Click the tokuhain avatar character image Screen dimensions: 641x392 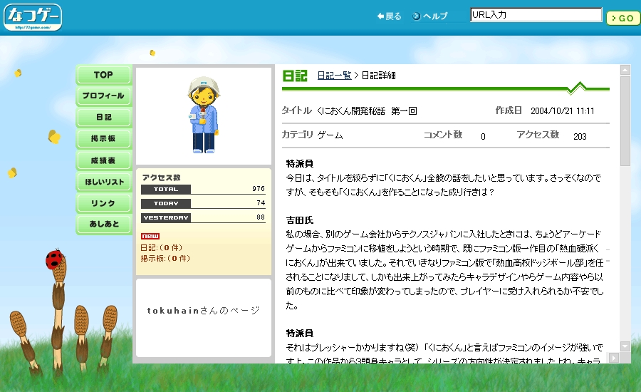(204, 115)
